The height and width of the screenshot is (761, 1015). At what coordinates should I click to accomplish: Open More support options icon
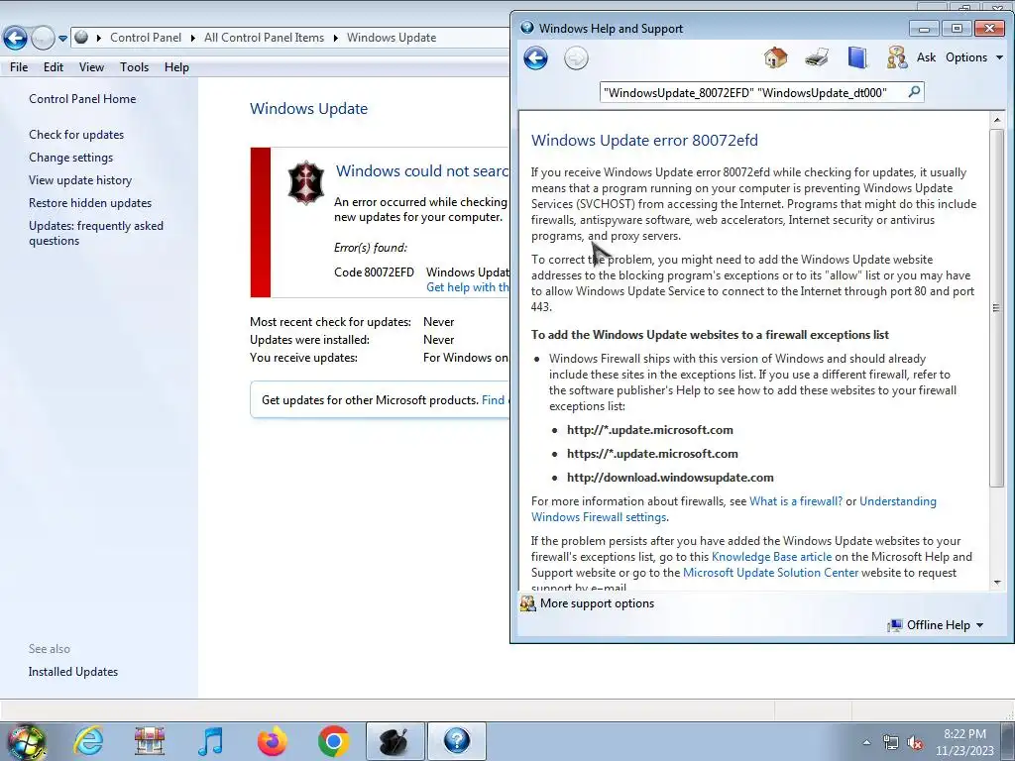click(x=528, y=603)
